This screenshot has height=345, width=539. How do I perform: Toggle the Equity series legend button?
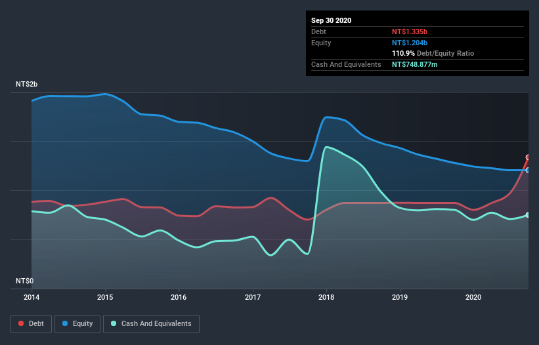coord(77,324)
